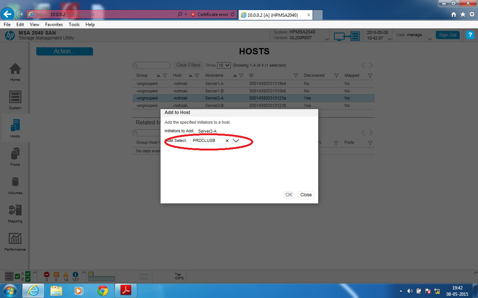
Task: Open the Favorites menu
Action: (54, 24)
